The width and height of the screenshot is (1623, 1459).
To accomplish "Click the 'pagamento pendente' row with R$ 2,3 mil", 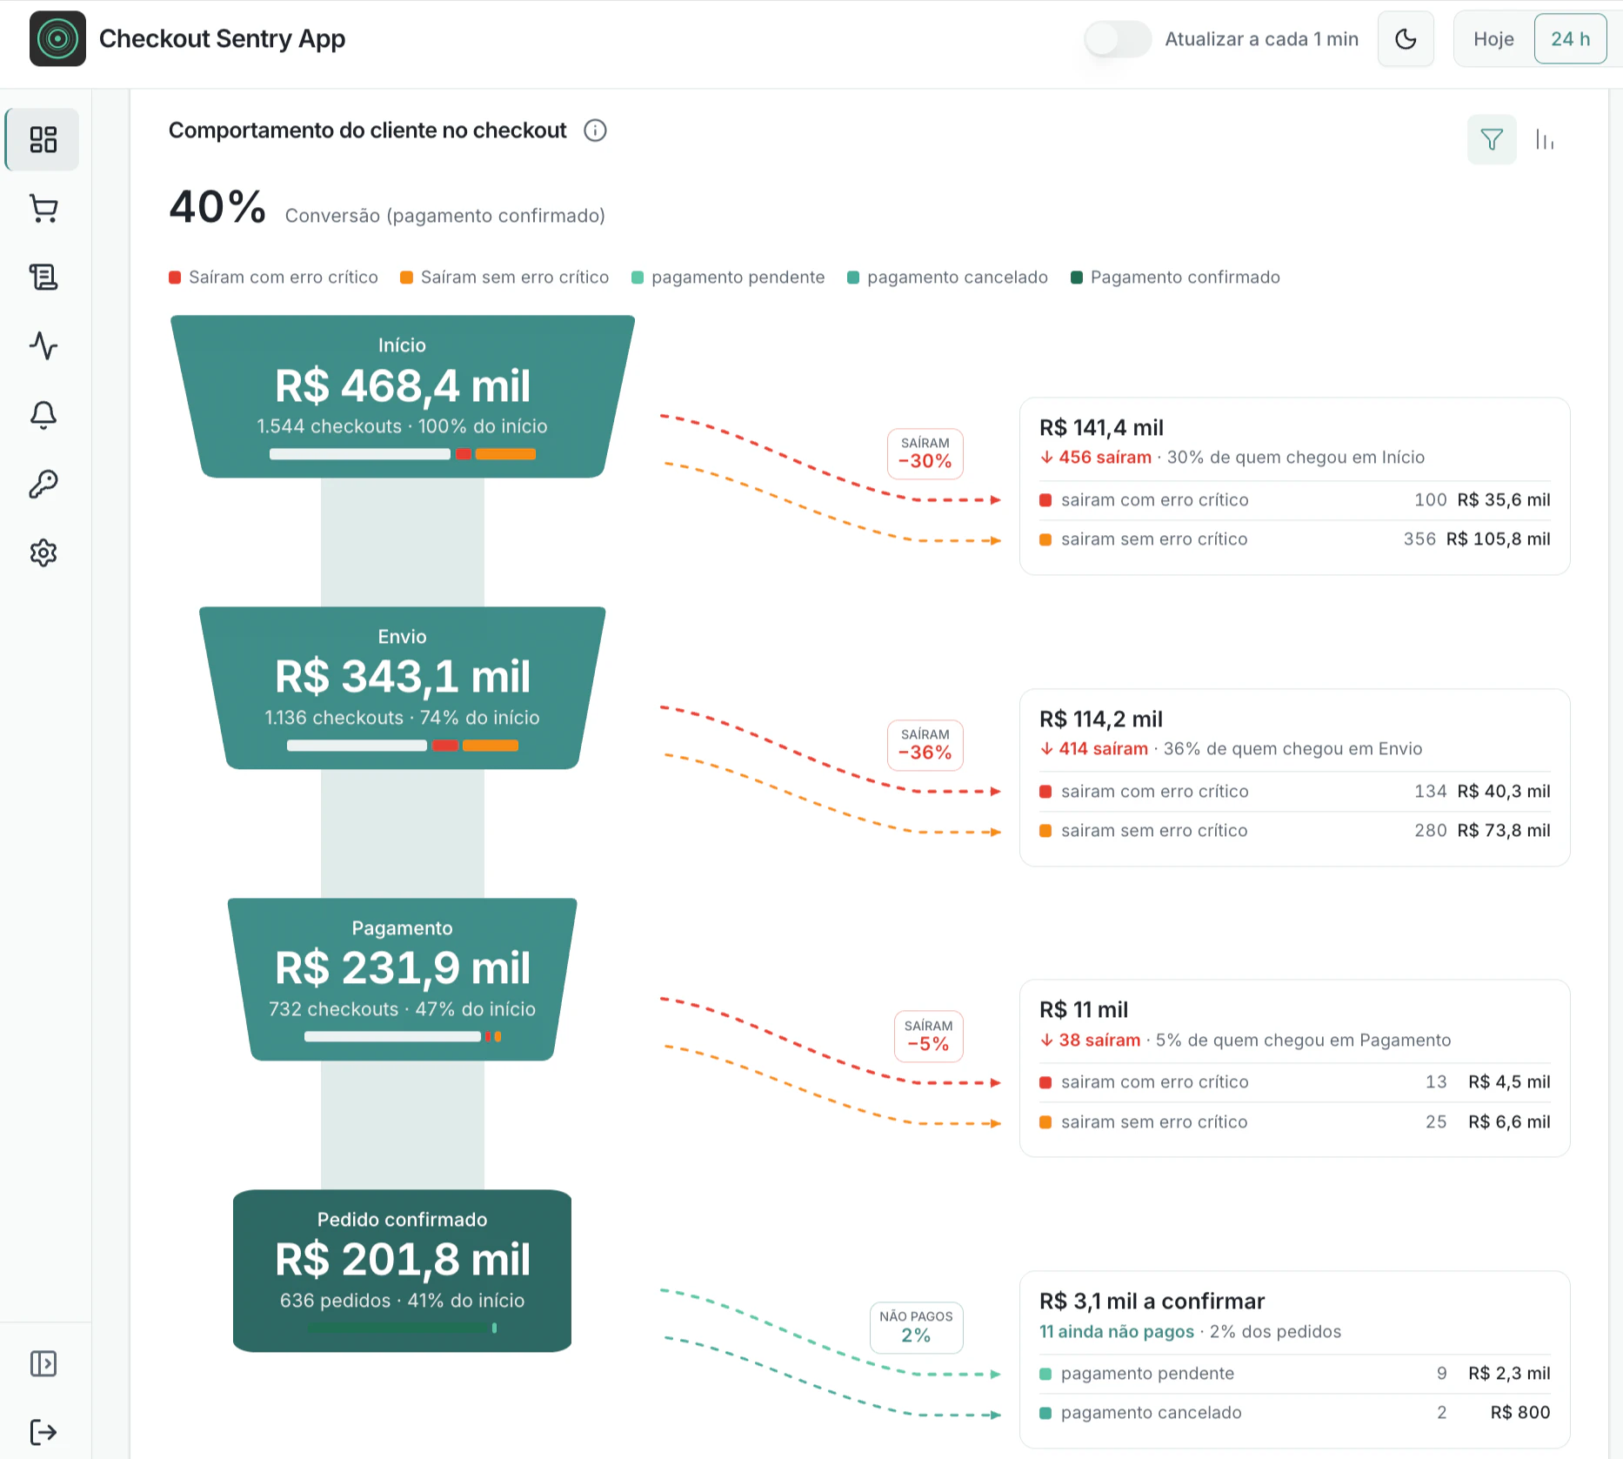I will pos(1295,1374).
